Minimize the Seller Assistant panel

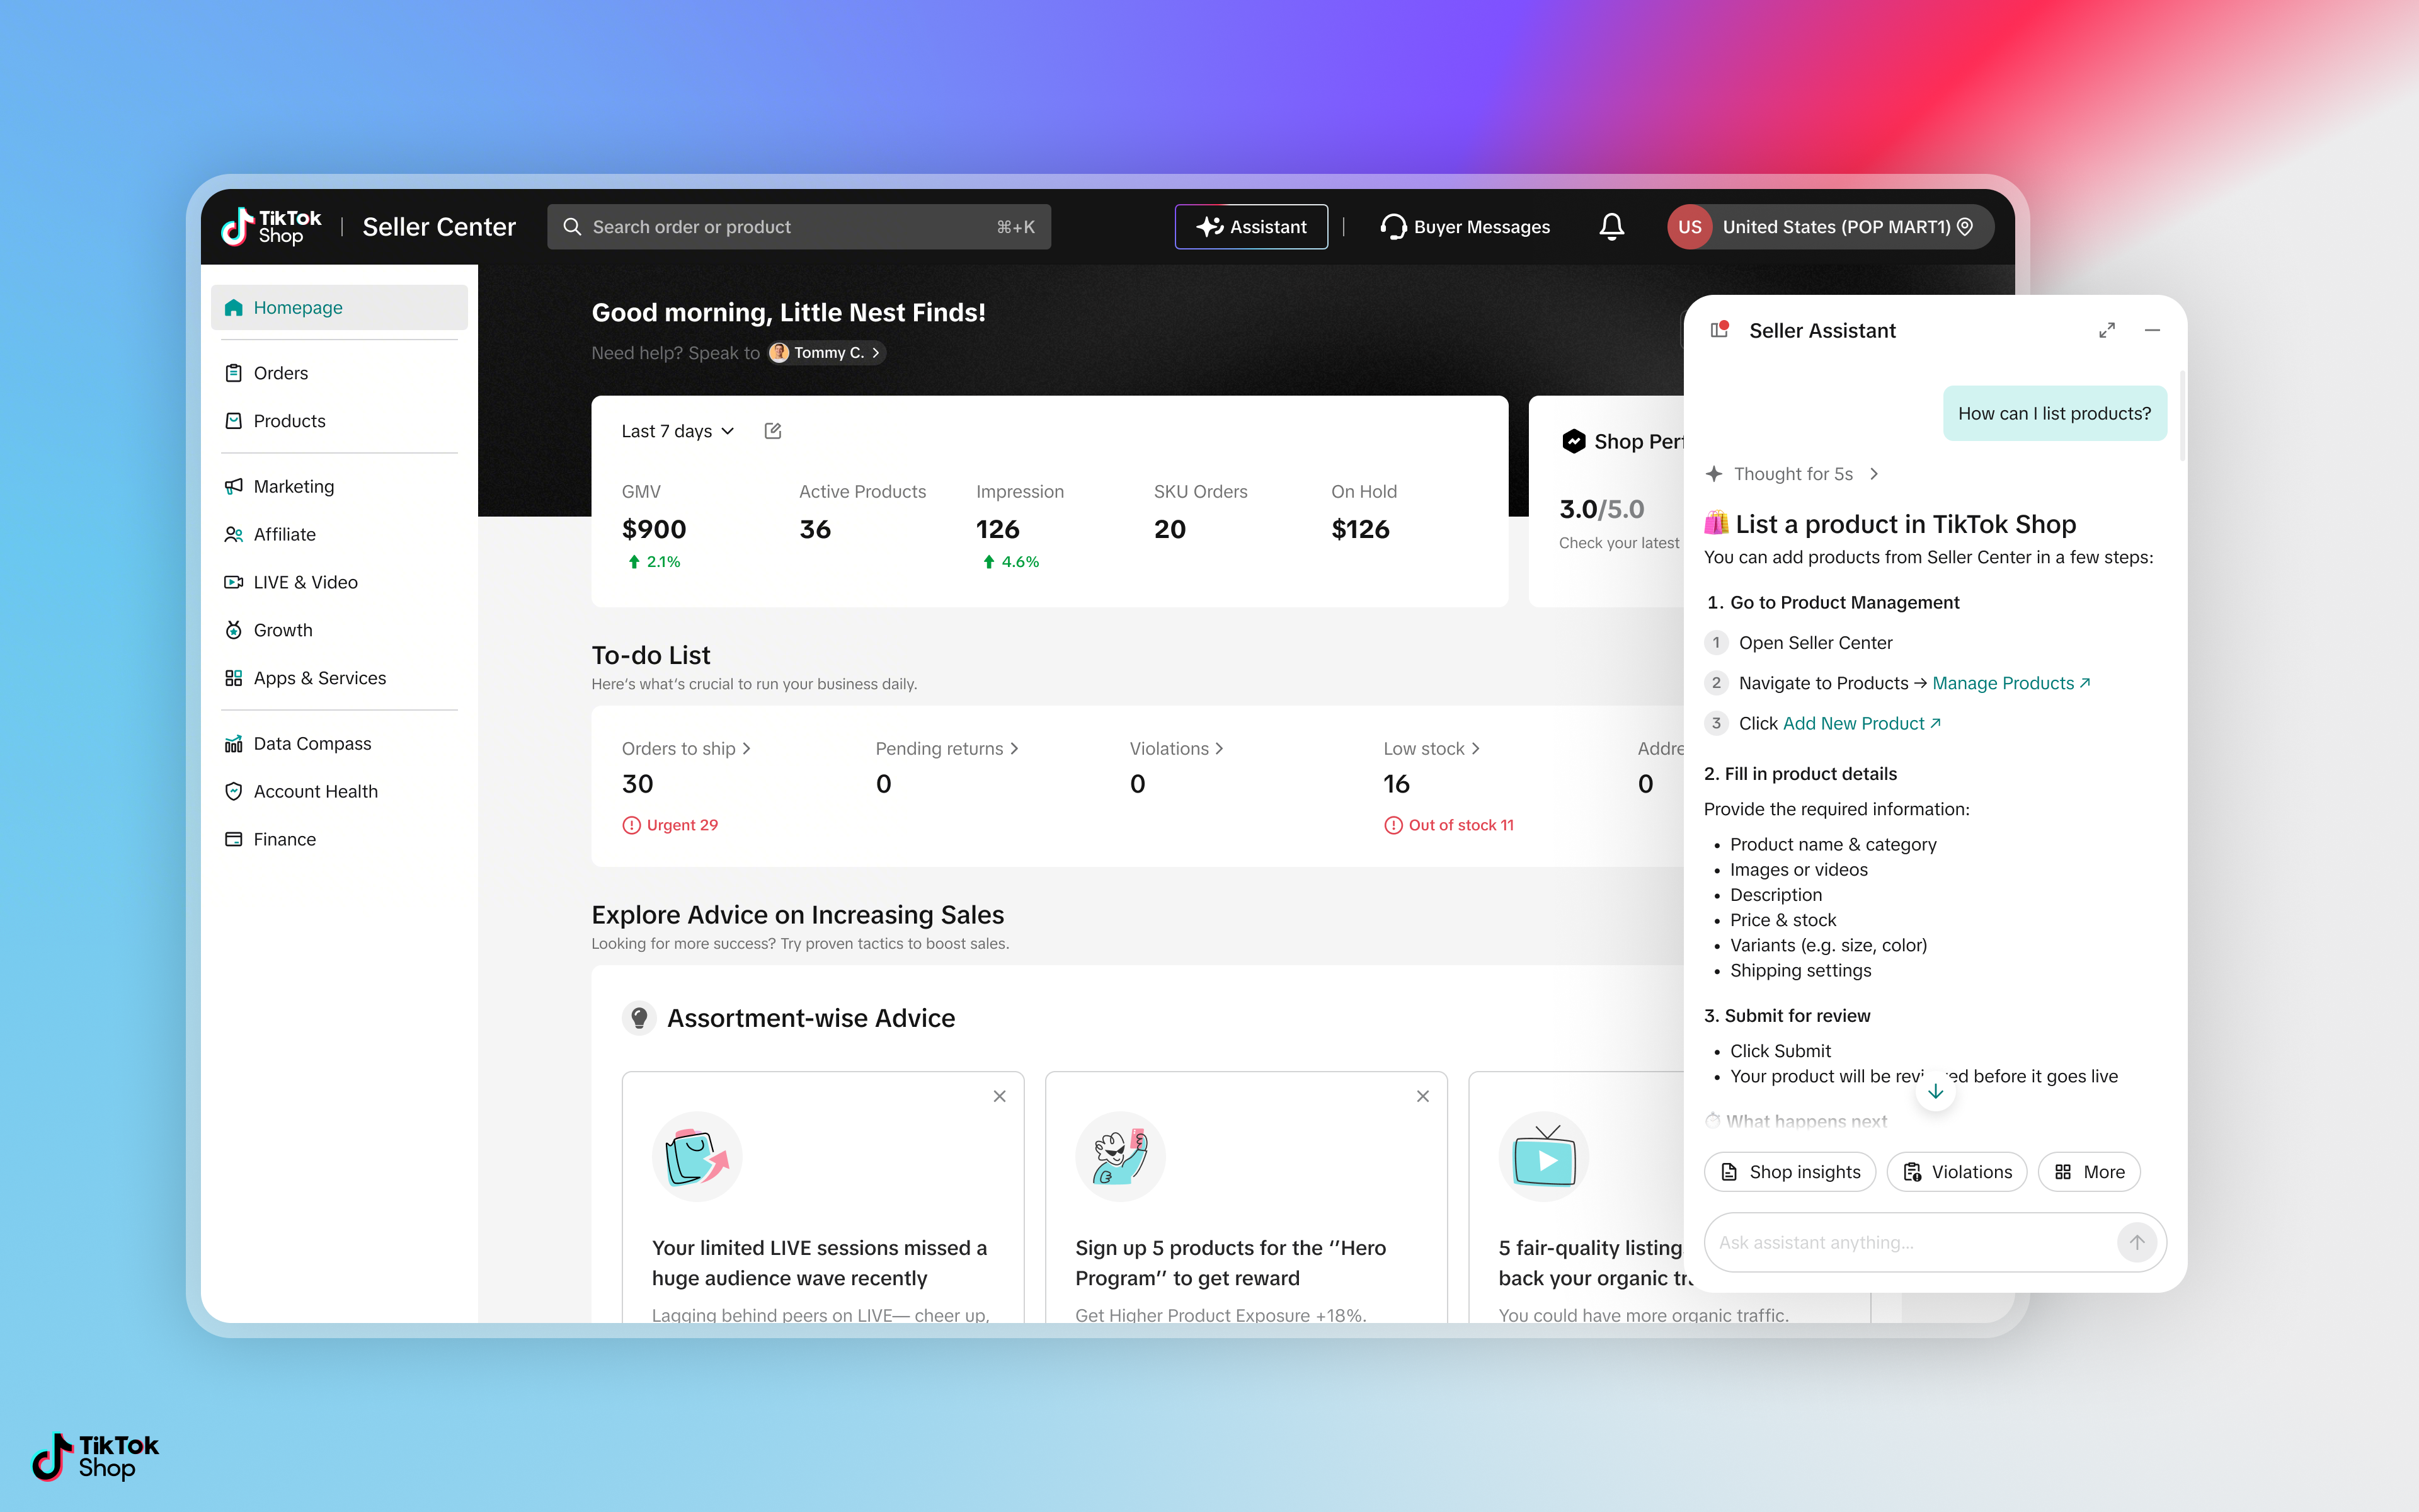pyautogui.click(x=2152, y=330)
